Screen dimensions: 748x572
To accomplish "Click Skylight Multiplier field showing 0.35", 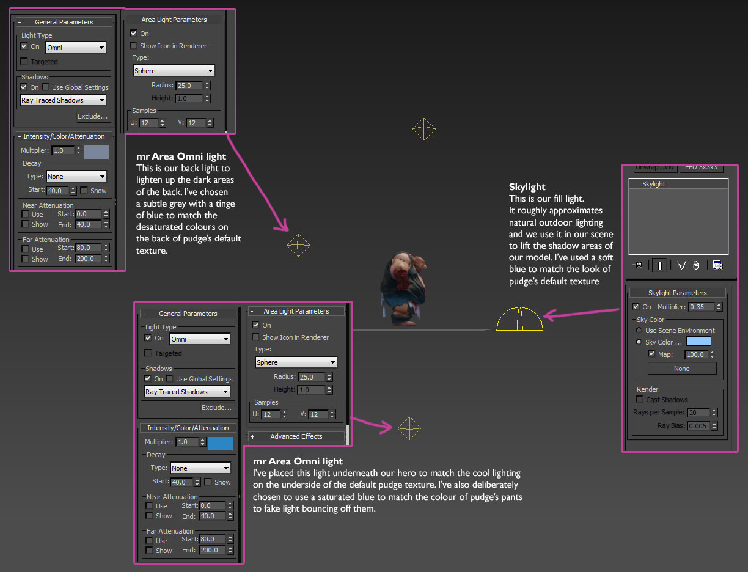I will click(x=700, y=307).
